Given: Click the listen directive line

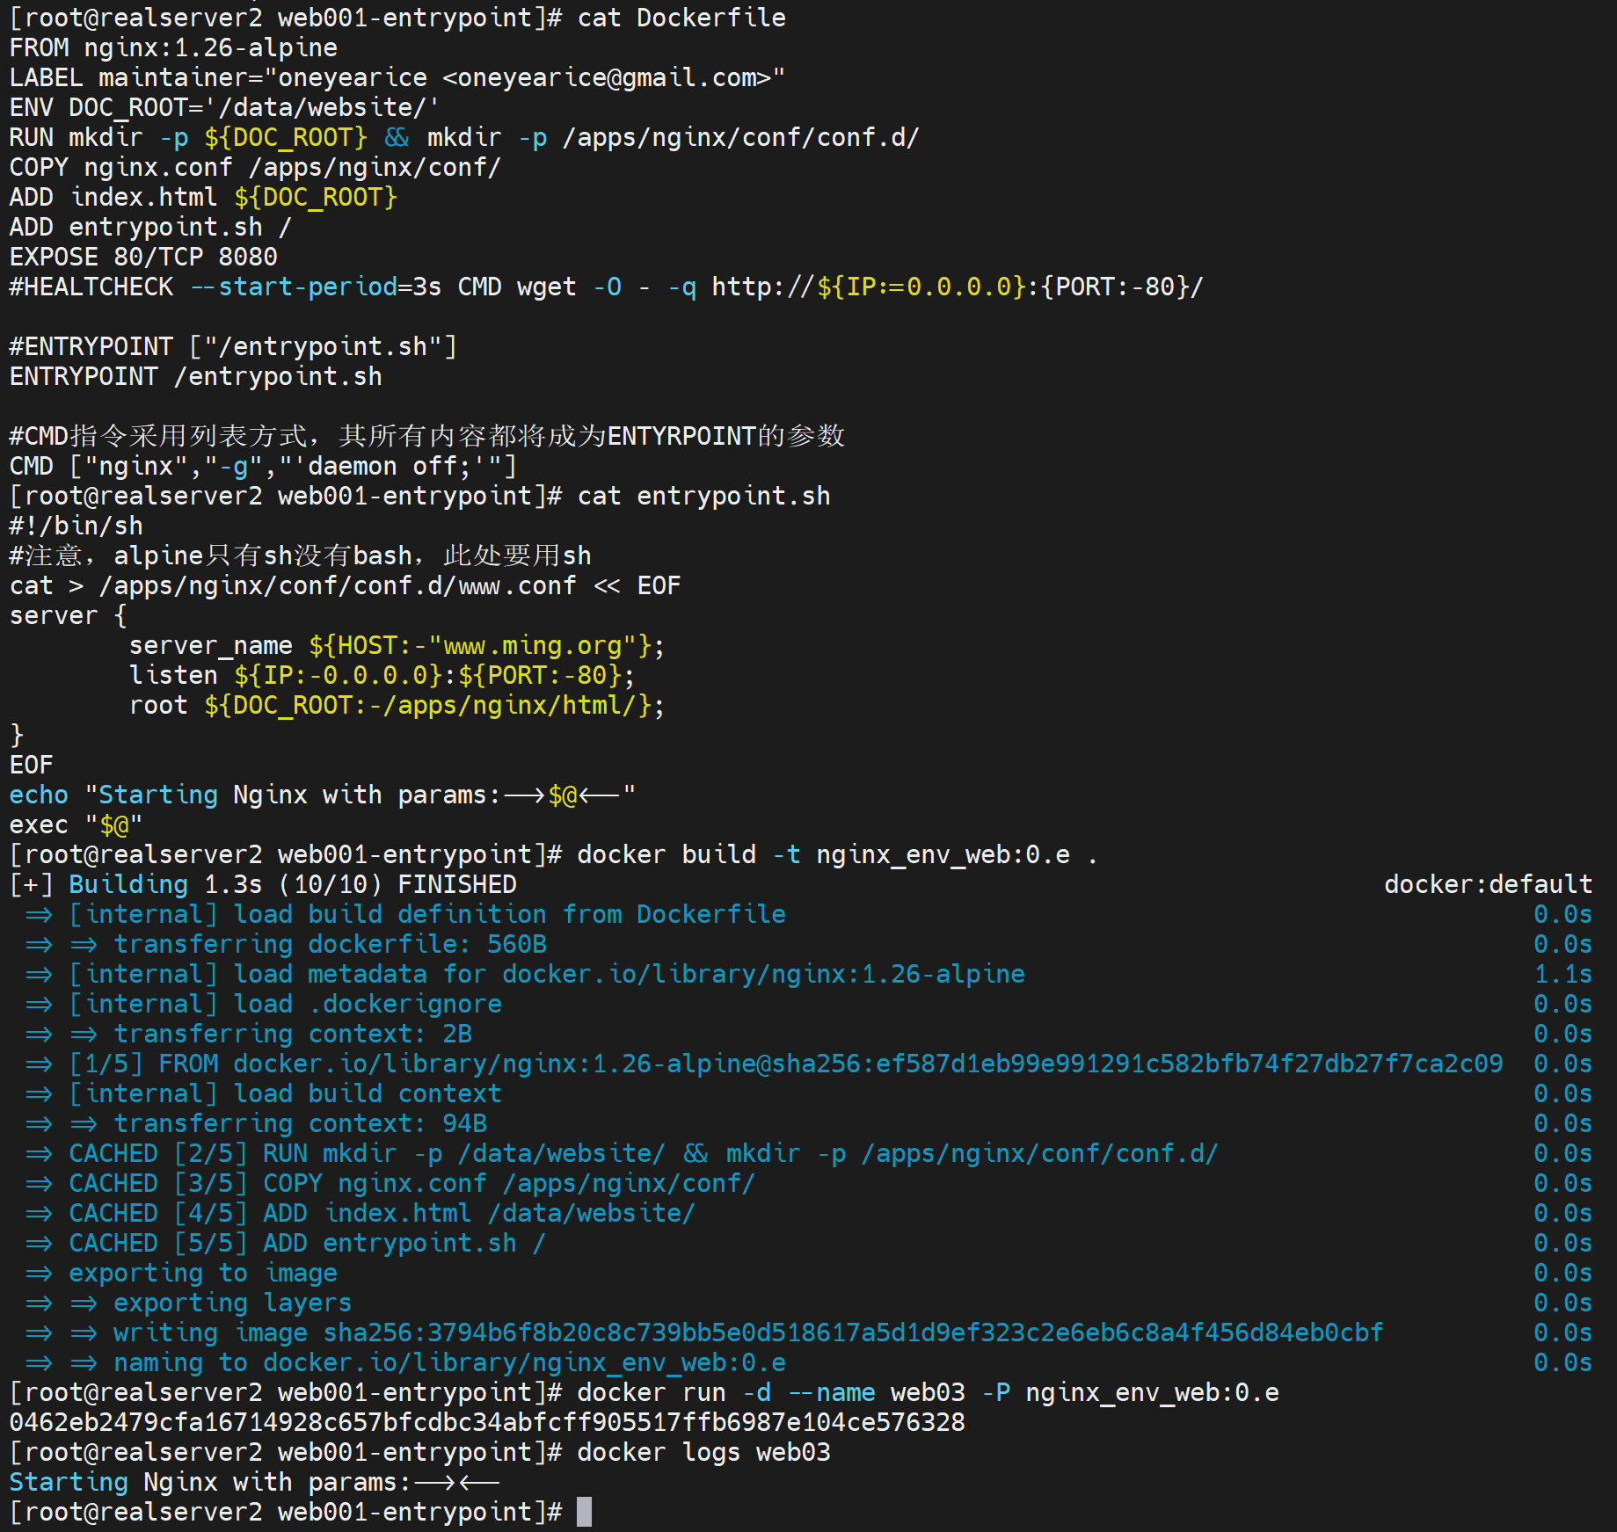Looking at the screenshot, I should [x=382, y=675].
